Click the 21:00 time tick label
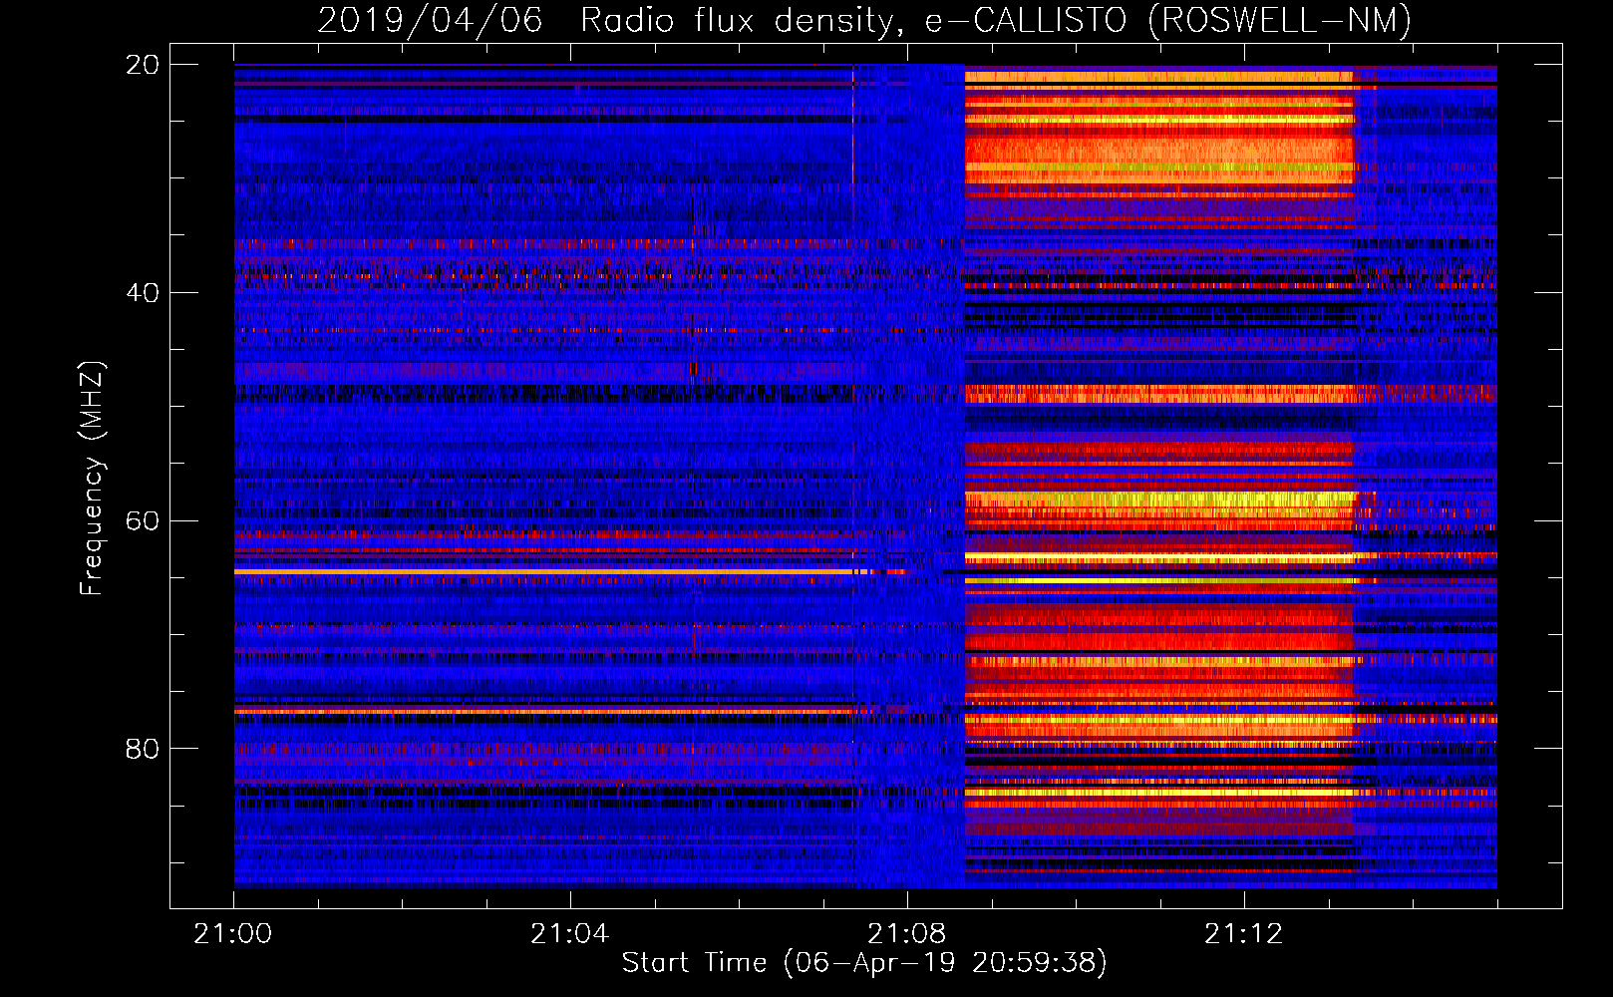Viewport: 1613px width, 997px height. click(x=233, y=934)
